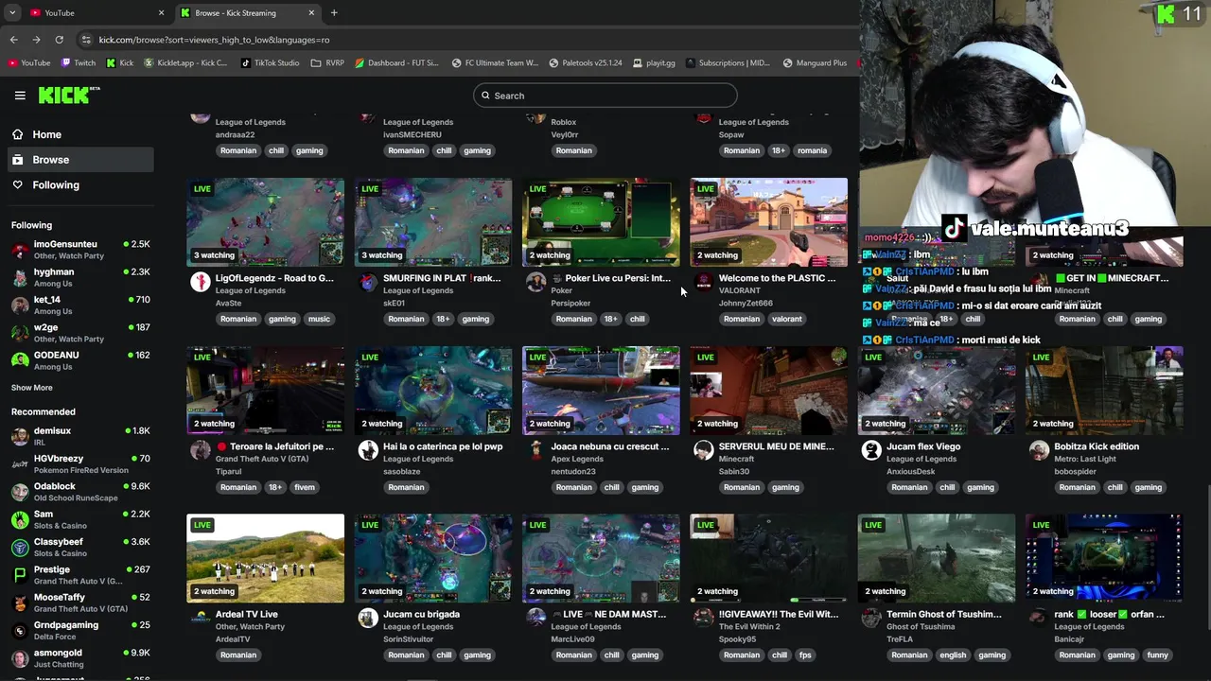Reload the page with the refresh icon
The width and height of the screenshot is (1211, 681).
[59, 40]
